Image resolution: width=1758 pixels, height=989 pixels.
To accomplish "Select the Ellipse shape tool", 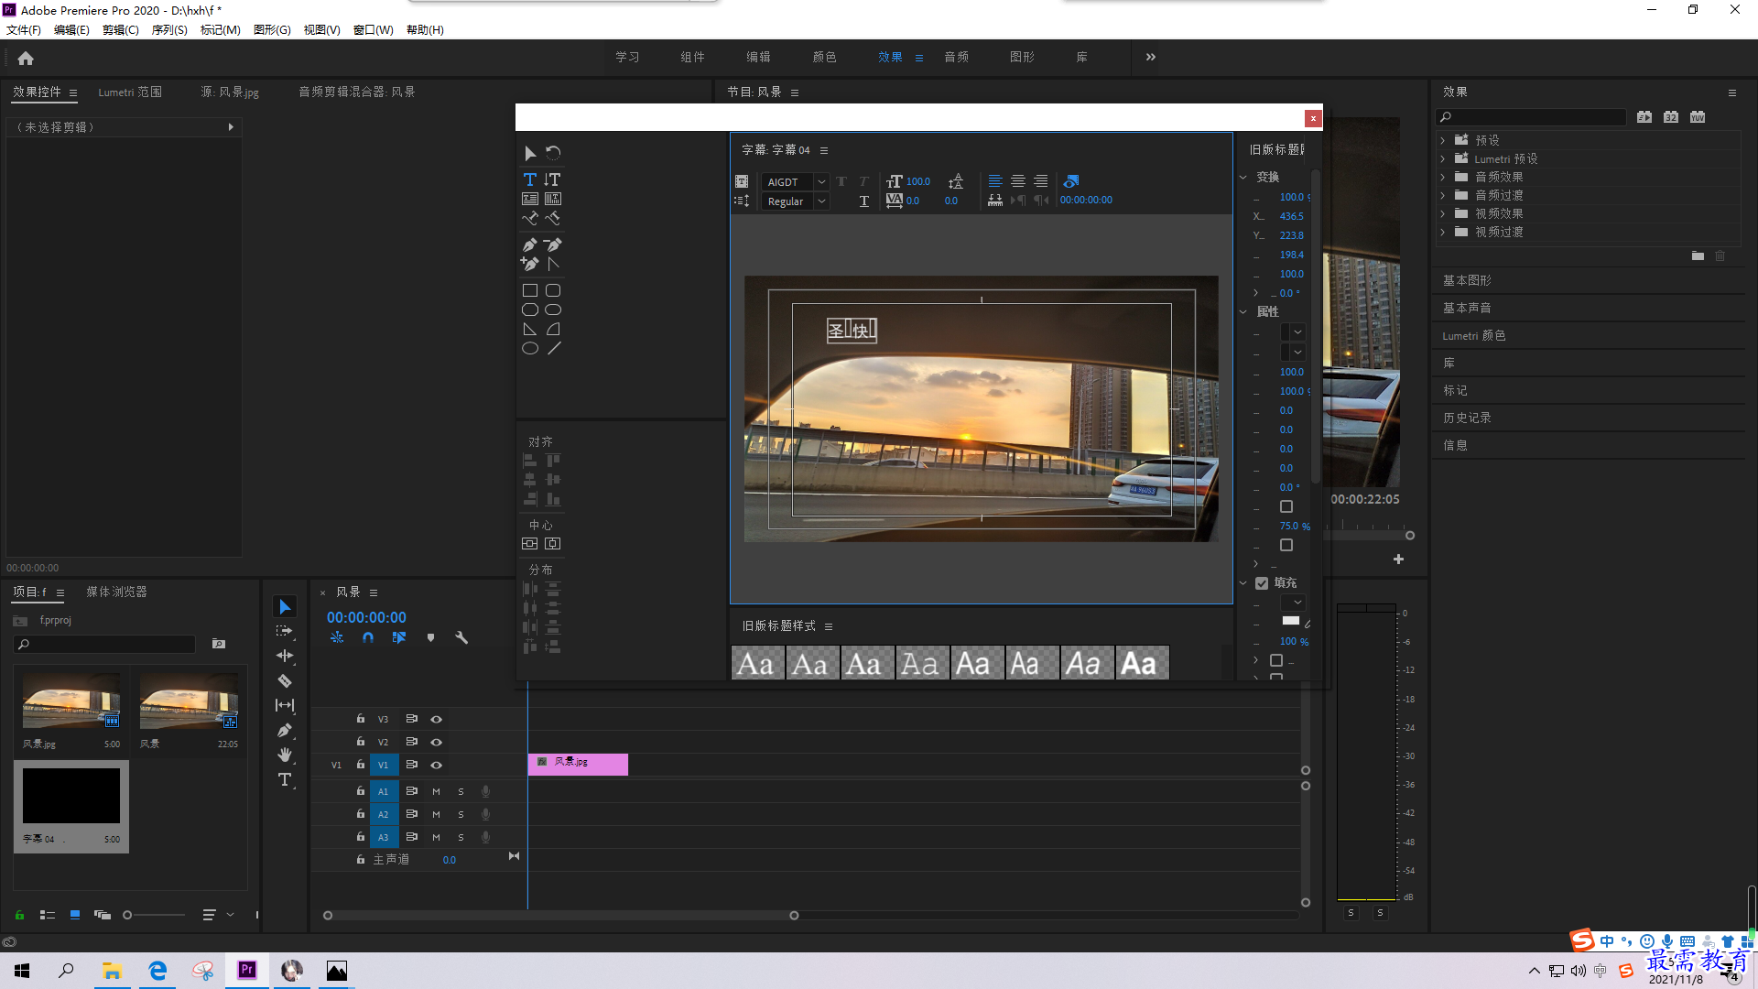I will [530, 348].
